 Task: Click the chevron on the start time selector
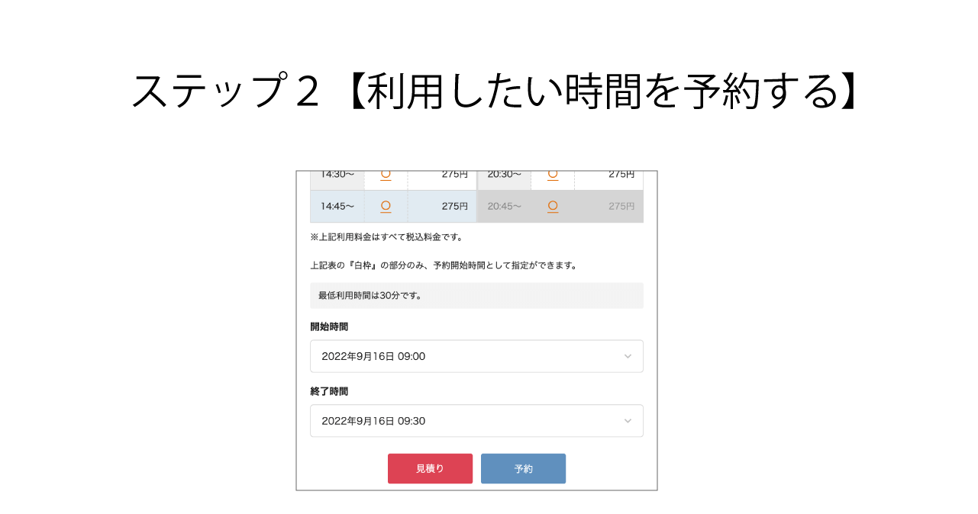click(x=627, y=356)
